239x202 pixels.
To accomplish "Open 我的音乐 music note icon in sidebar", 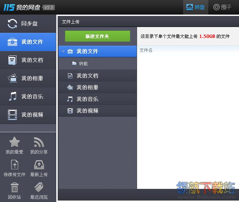I will (12, 96).
